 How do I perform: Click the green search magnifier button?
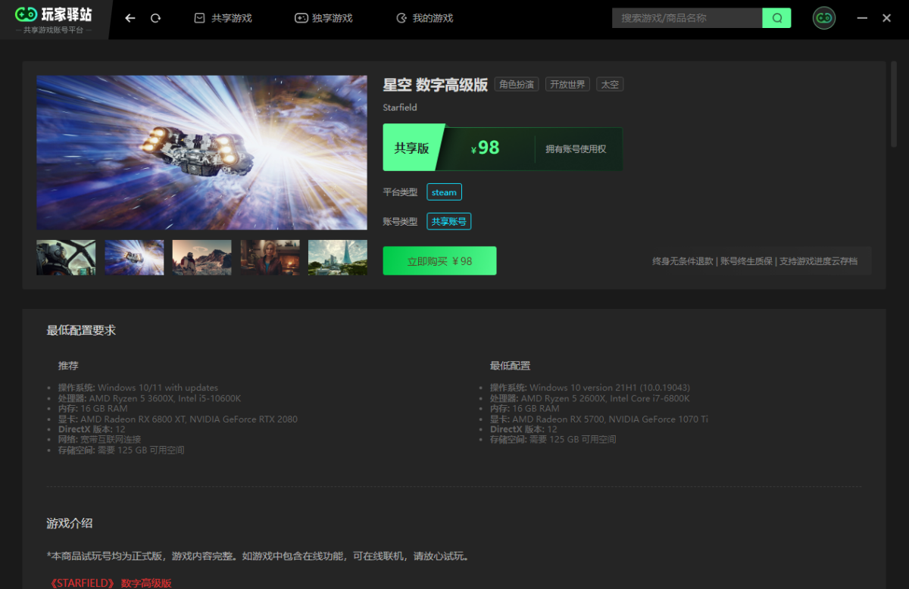776,18
